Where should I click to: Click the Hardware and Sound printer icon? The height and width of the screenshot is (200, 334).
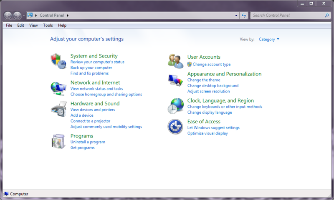click(x=58, y=109)
